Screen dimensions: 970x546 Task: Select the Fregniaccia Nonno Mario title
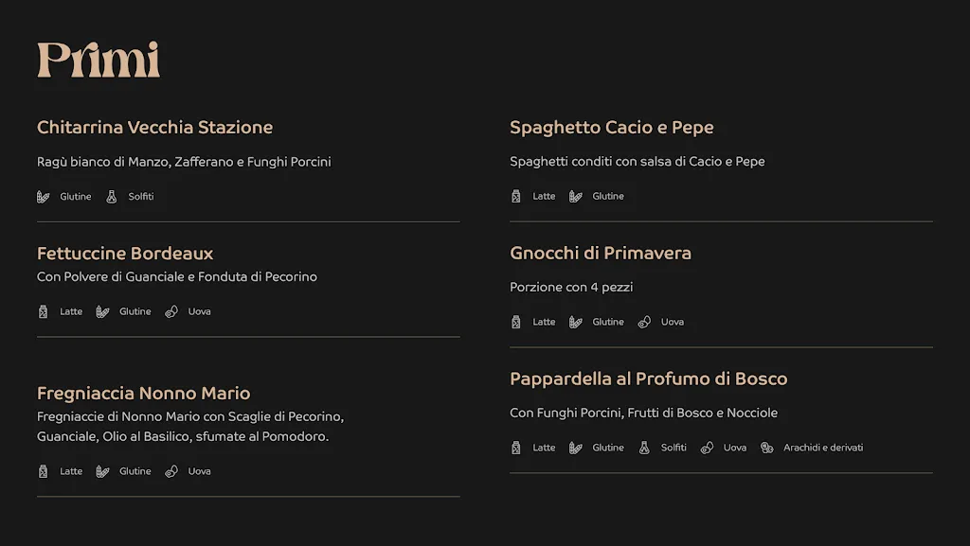(x=143, y=393)
